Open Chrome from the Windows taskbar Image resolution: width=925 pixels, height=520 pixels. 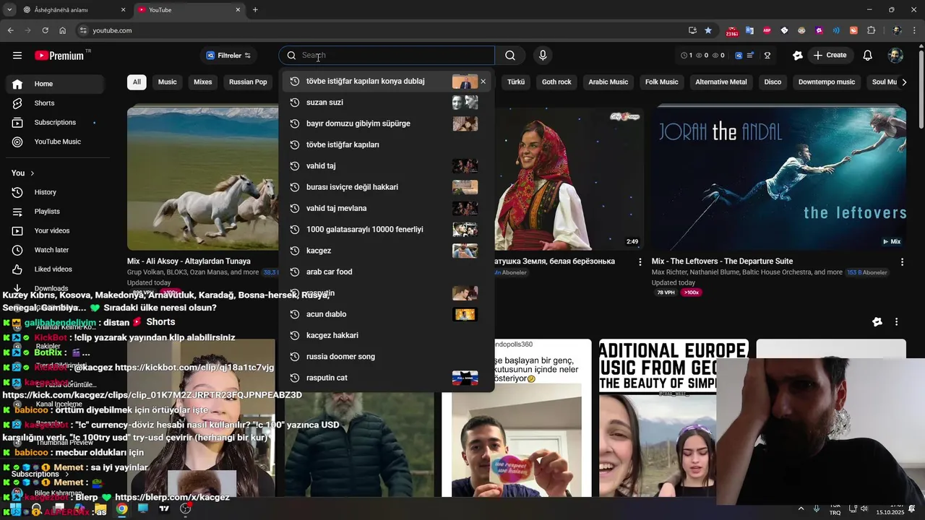122,508
